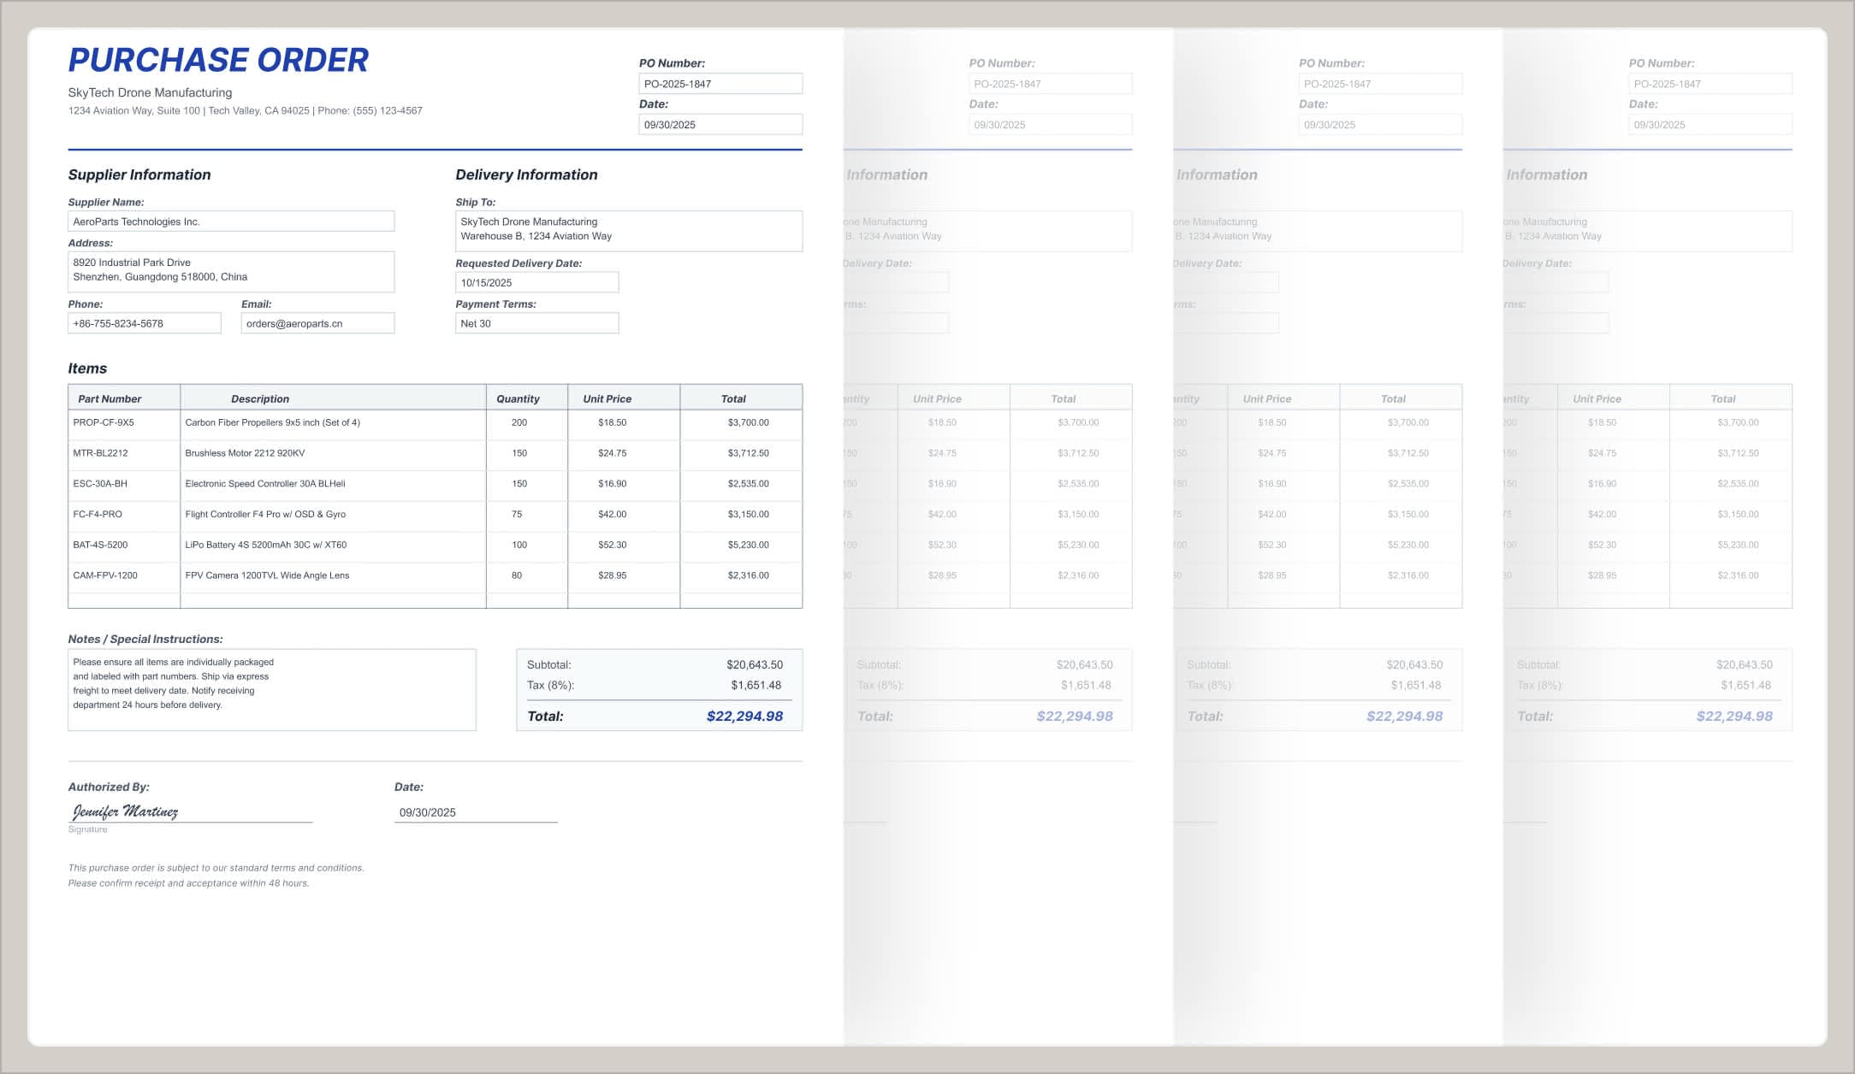
Task: Select the PROP-CF-9X5 part number cell
Action: click(123, 423)
